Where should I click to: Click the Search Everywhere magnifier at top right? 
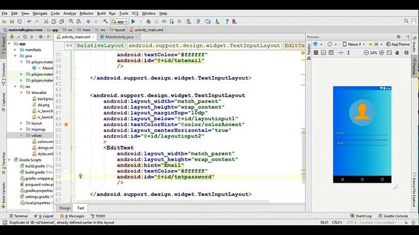point(406,21)
